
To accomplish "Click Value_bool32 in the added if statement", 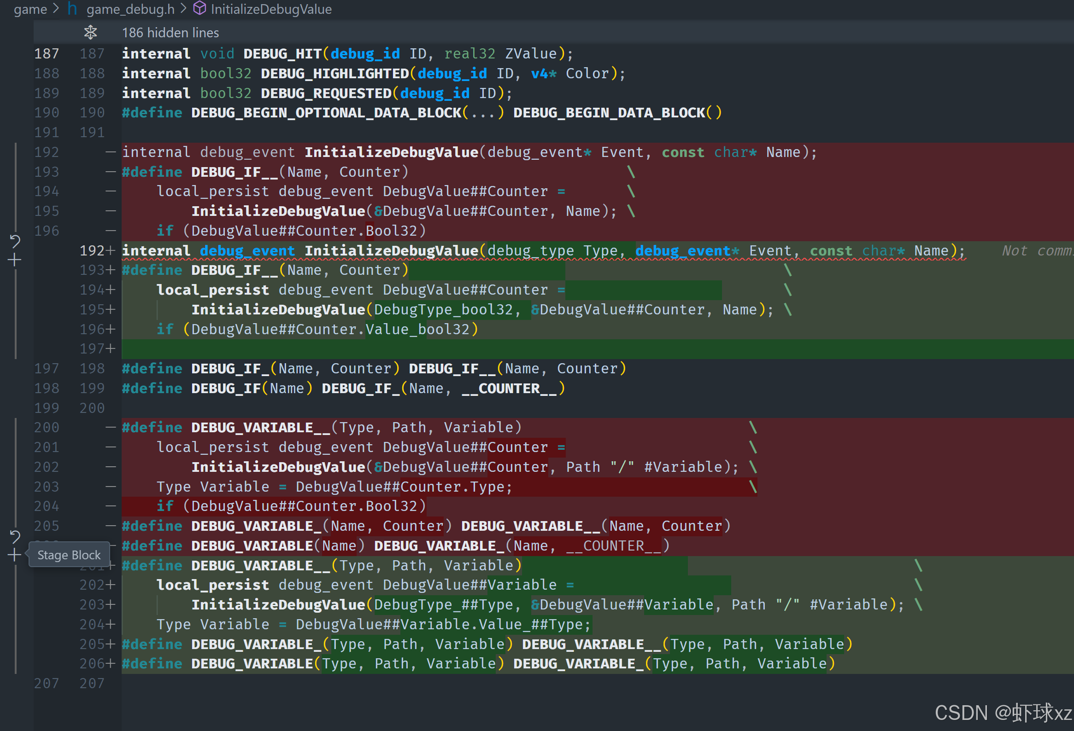I will [x=417, y=329].
